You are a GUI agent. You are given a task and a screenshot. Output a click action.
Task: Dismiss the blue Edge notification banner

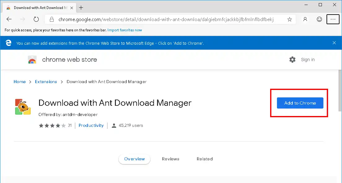point(334,43)
